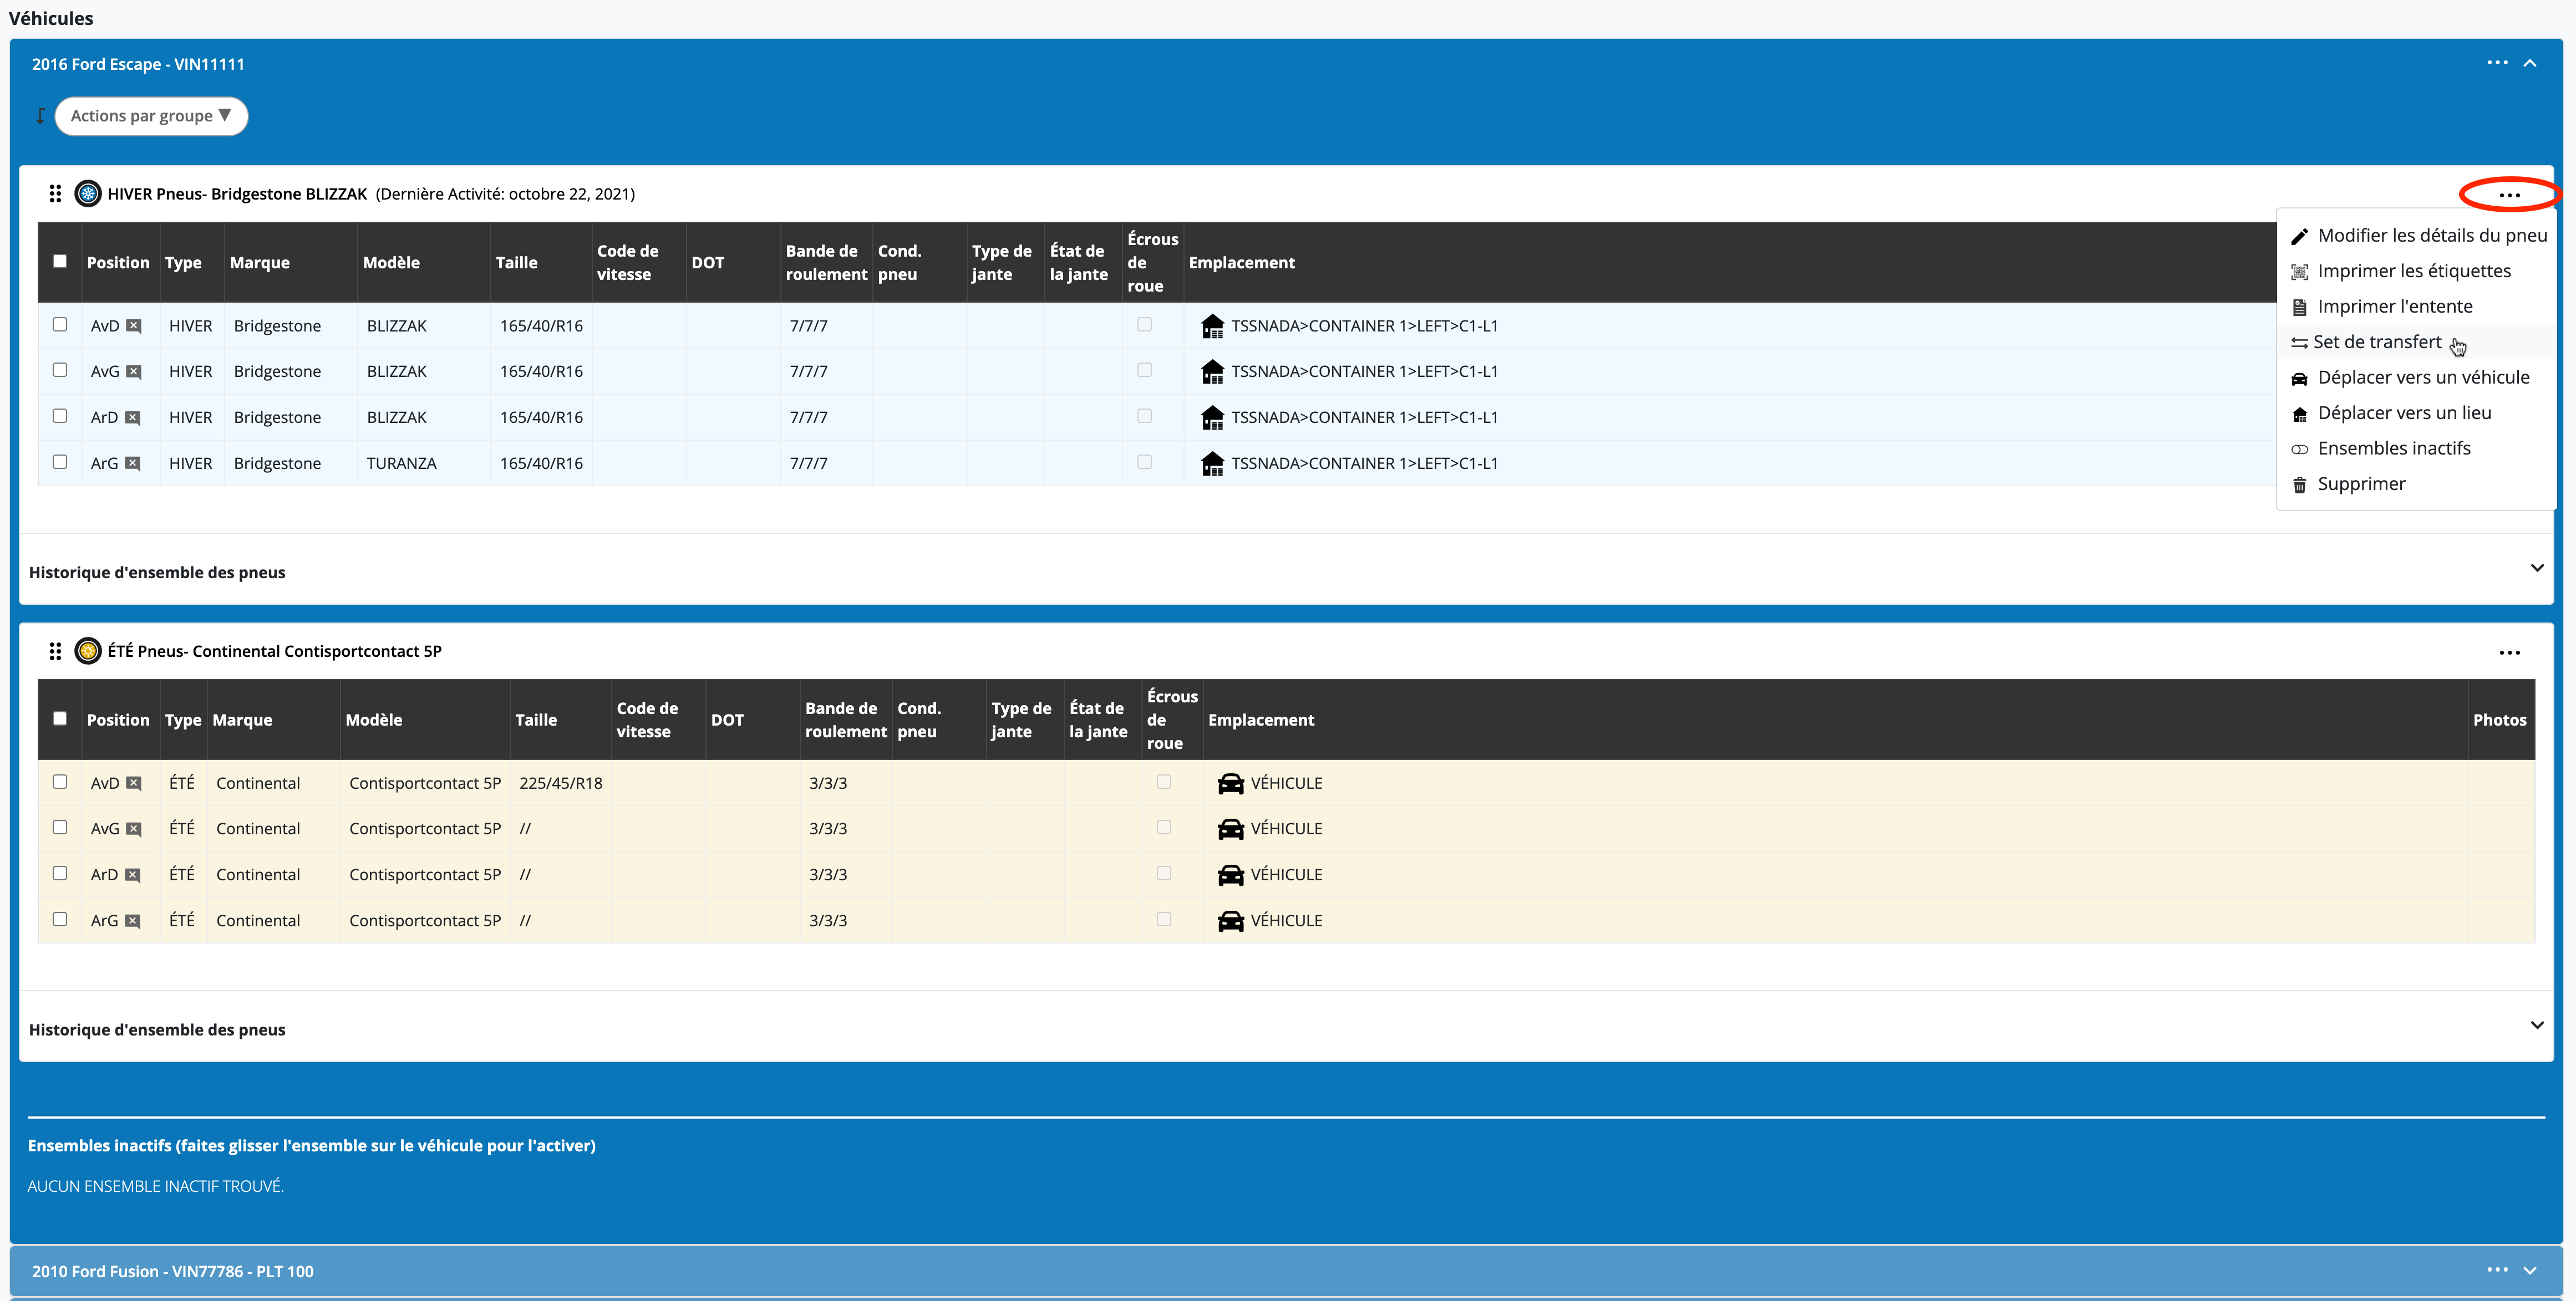Click Imprimer les étiquettes
Image resolution: width=2576 pixels, height=1301 pixels.
coord(2413,272)
